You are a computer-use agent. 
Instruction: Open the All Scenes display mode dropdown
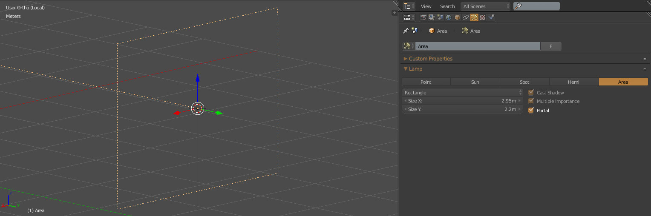[x=486, y=6]
